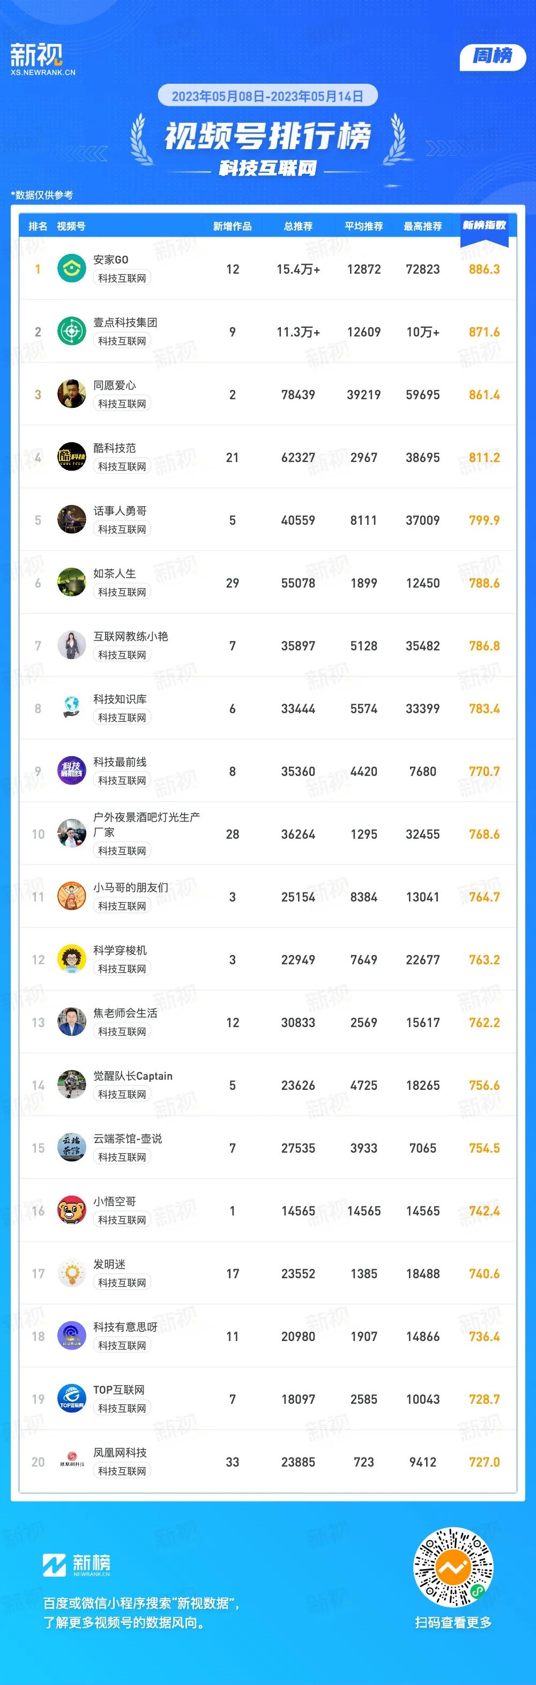Open the 科技最前线 purple avatar

[x=72, y=771]
